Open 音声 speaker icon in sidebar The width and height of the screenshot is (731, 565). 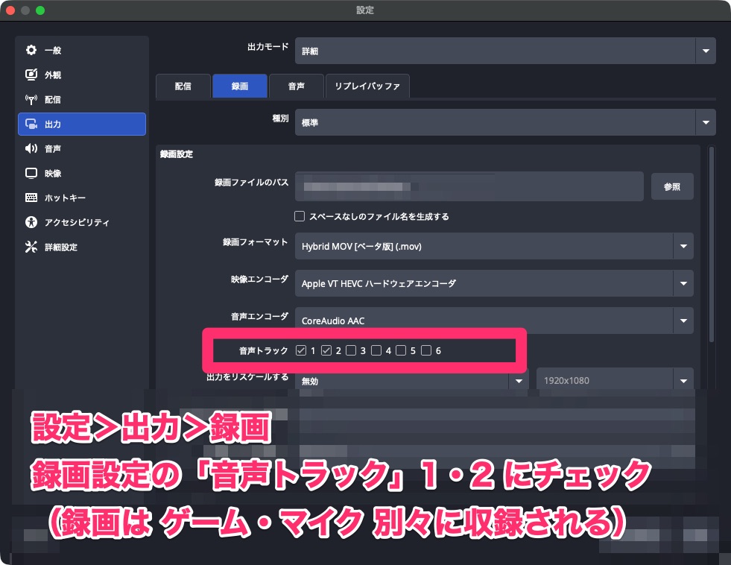point(31,148)
